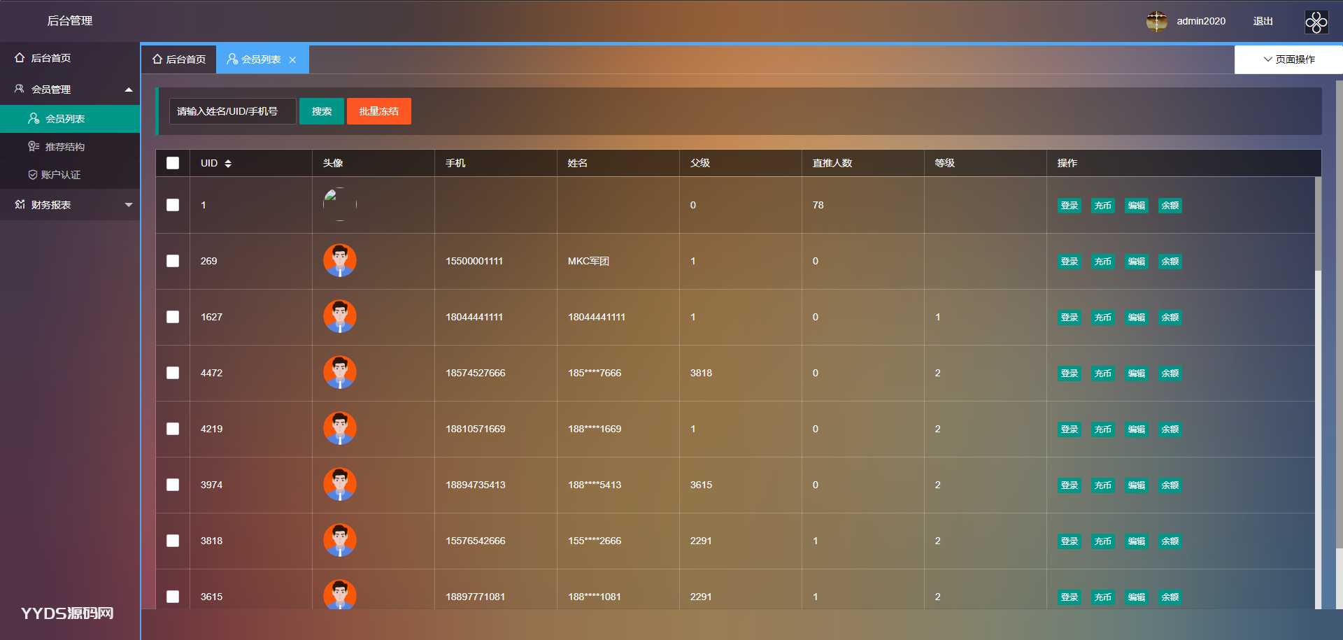The image size is (1343, 640).
Task: Switch to the 后台首页 tab
Action: [179, 59]
